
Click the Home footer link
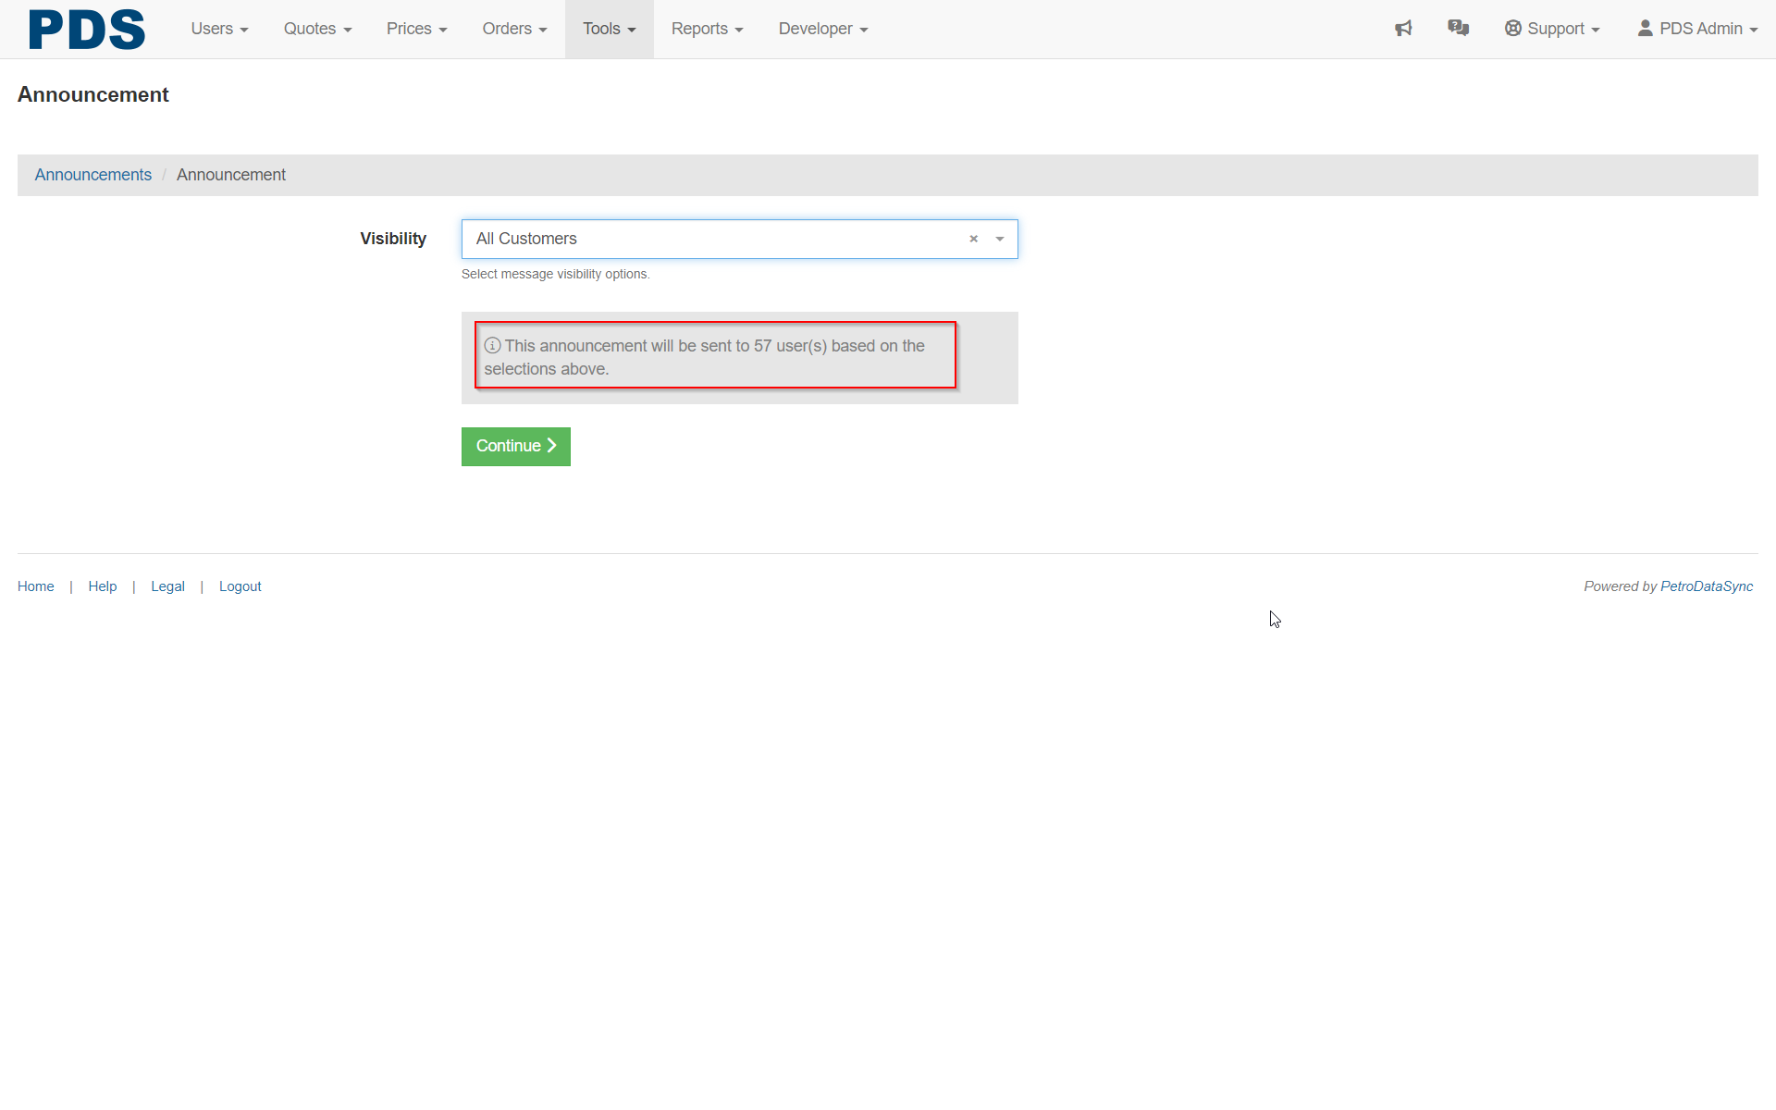[x=36, y=586]
